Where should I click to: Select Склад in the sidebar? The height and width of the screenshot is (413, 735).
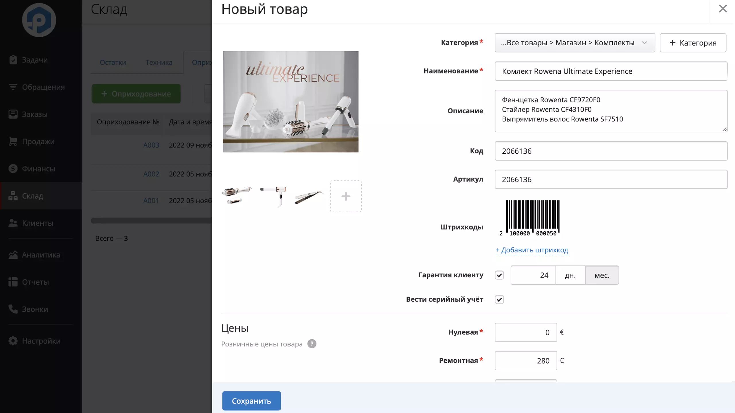[41, 196]
